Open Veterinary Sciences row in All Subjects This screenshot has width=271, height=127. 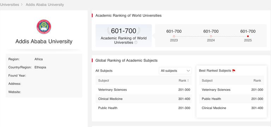coord(144,90)
